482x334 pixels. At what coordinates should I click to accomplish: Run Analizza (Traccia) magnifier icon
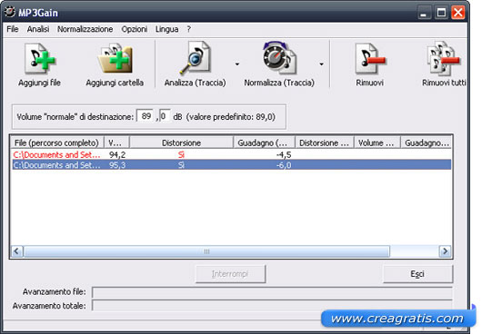196,58
